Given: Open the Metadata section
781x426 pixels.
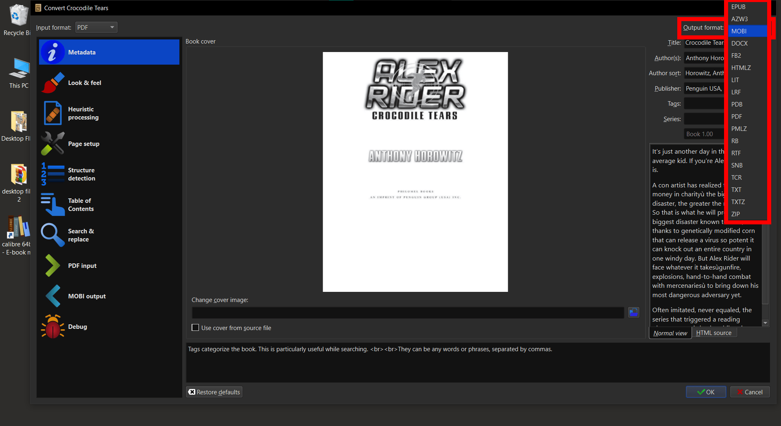Looking at the screenshot, I should pyautogui.click(x=81, y=52).
